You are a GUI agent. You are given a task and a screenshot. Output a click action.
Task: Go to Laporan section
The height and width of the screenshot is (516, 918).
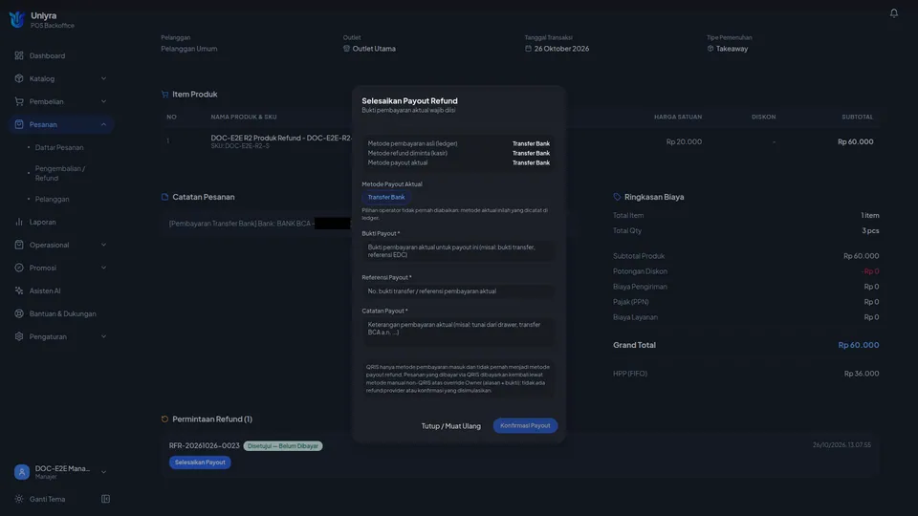(x=61, y=222)
